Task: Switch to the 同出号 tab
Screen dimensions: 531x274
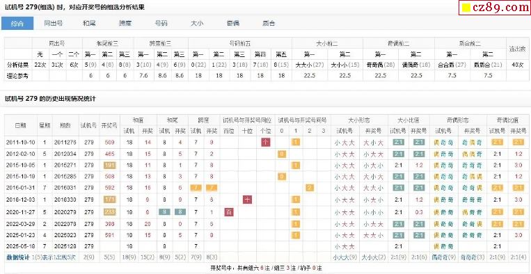Action: pyautogui.click(x=53, y=24)
